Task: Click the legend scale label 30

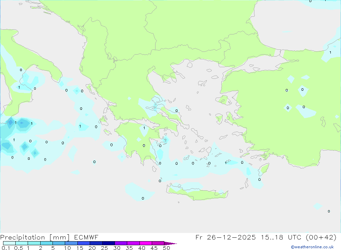Action: pyautogui.click(x=117, y=248)
